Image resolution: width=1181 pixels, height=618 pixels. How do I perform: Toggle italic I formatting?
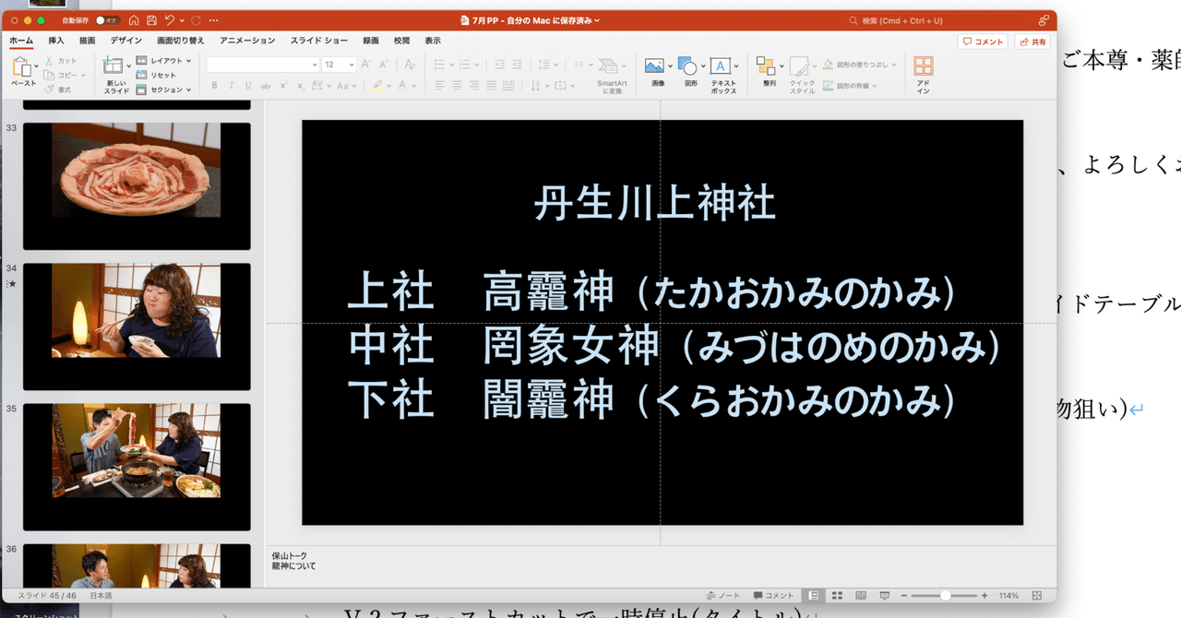[x=232, y=86]
